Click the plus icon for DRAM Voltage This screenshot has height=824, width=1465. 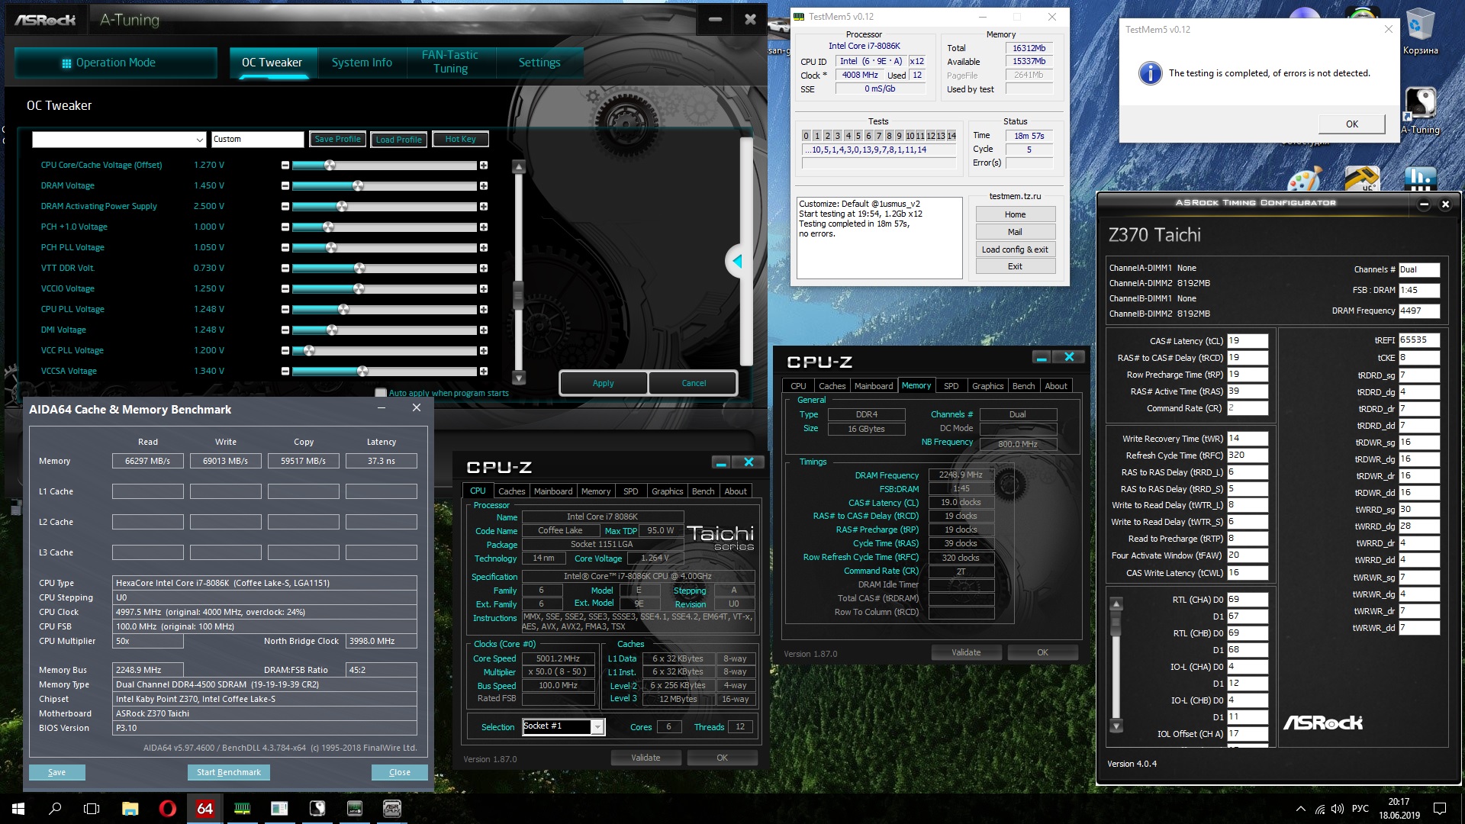(x=483, y=186)
